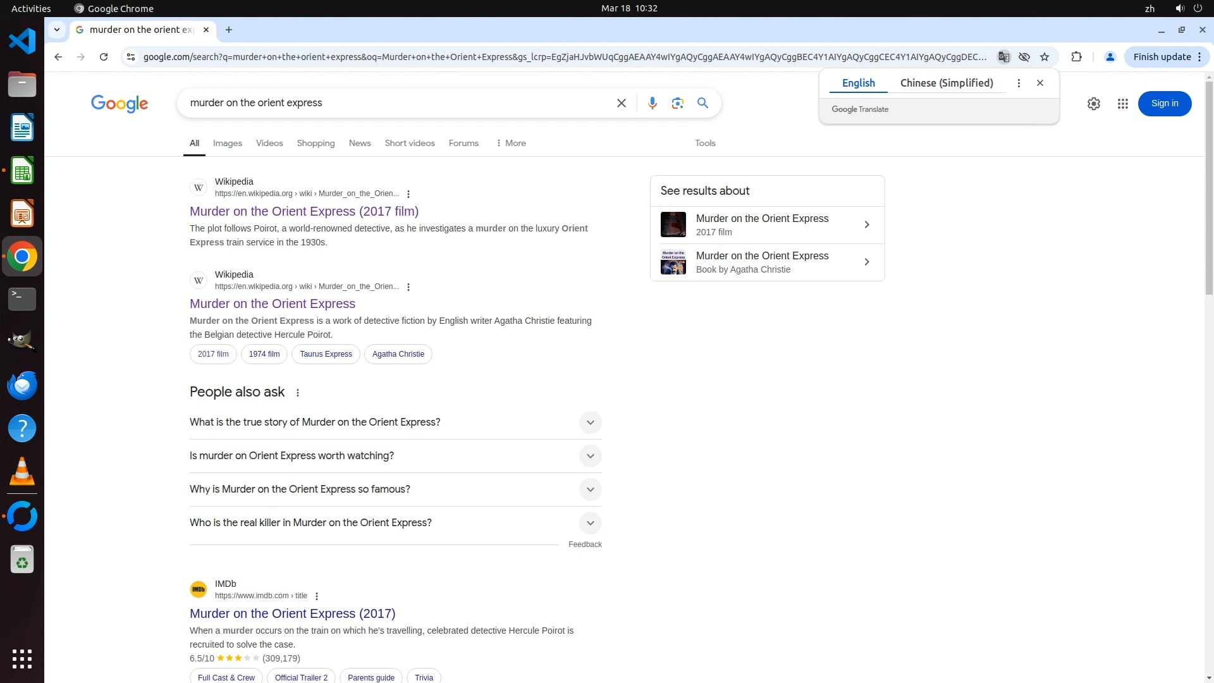Open Google quick settings gear
Image resolution: width=1214 pixels, height=683 pixels.
1093,104
